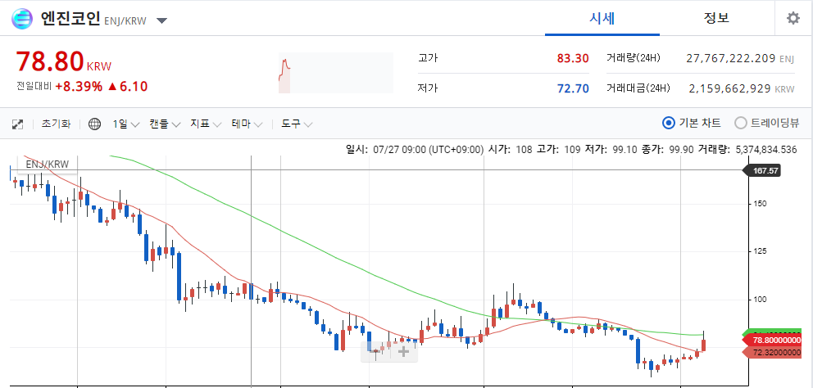Viewport: 813px width, 388px height.
Task: Click the red 78.80000000 current price tag
Action: coord(773,341)
